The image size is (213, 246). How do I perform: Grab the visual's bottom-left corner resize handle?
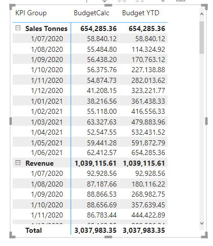pyautogui.click(x=12, y=235)
